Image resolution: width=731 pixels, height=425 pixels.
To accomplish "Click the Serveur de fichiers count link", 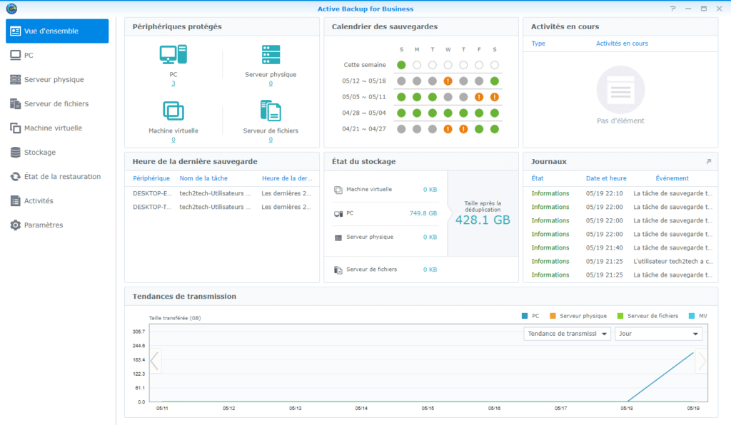I will (x=271, y=140).
